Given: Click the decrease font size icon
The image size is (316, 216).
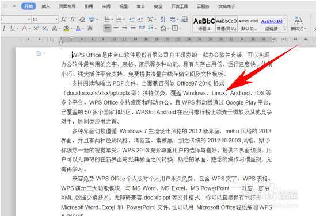Looking at the screenshot, I should point(73,20).
